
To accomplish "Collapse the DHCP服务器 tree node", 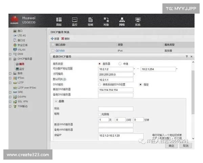I will [x=10, y=59].
